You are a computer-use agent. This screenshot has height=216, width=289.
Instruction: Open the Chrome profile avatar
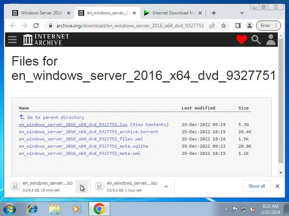click(250, 26)
